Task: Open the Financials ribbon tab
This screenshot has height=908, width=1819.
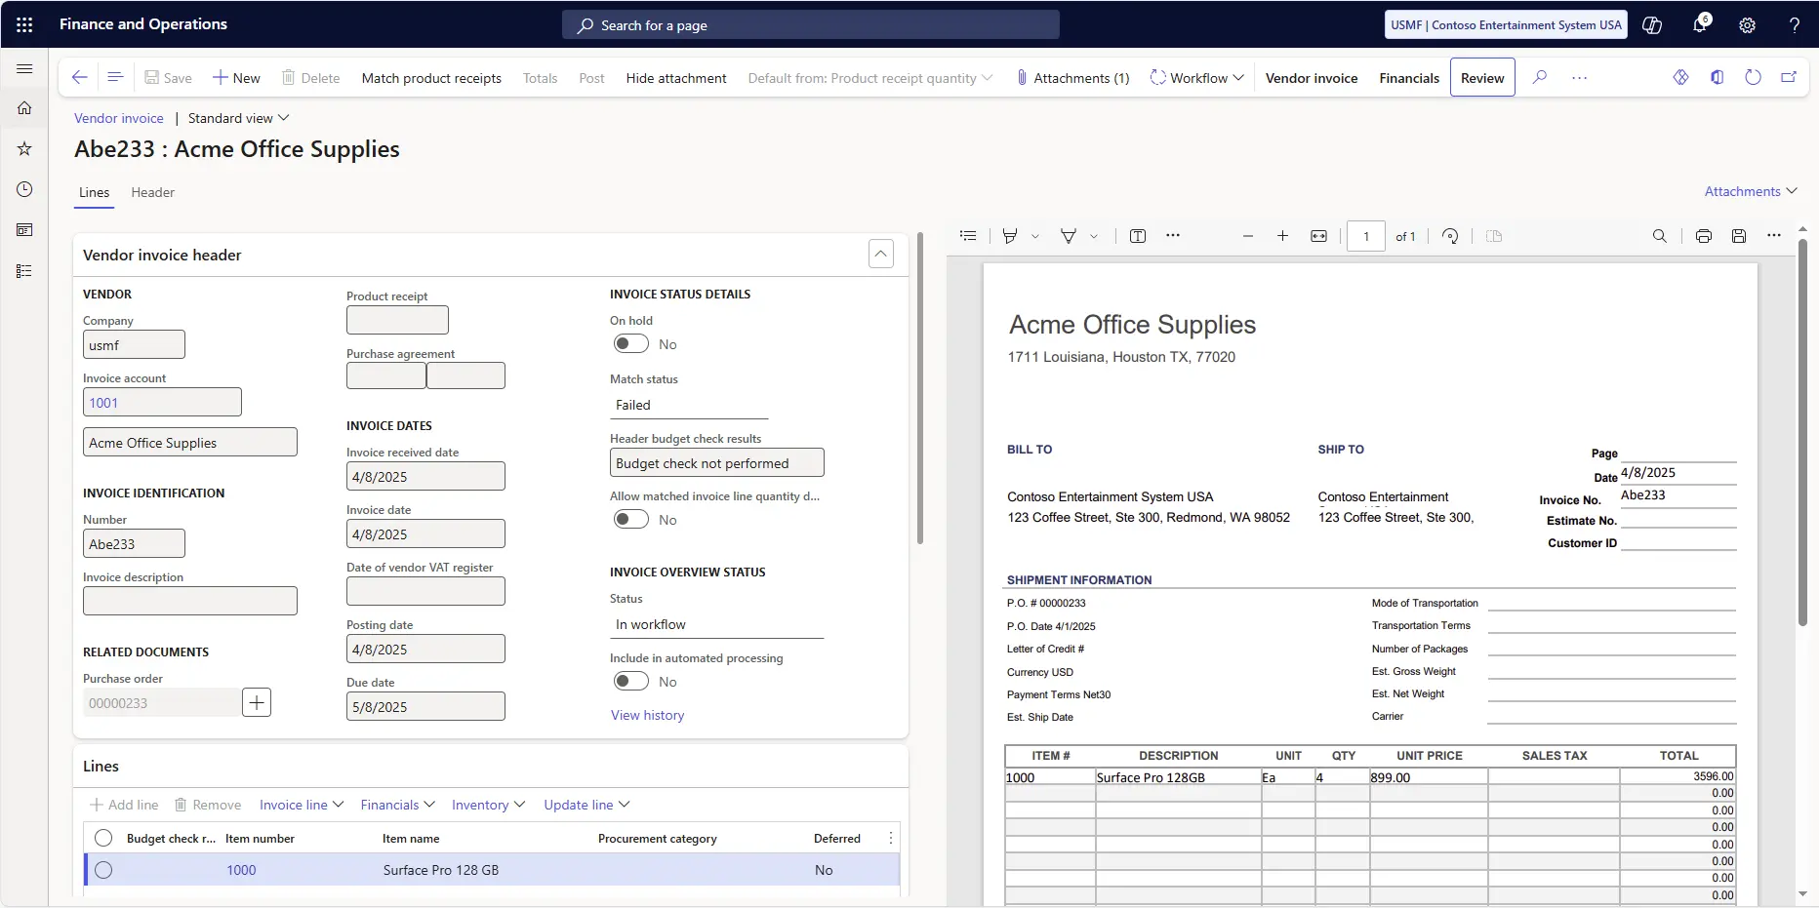Action: 1409,77
